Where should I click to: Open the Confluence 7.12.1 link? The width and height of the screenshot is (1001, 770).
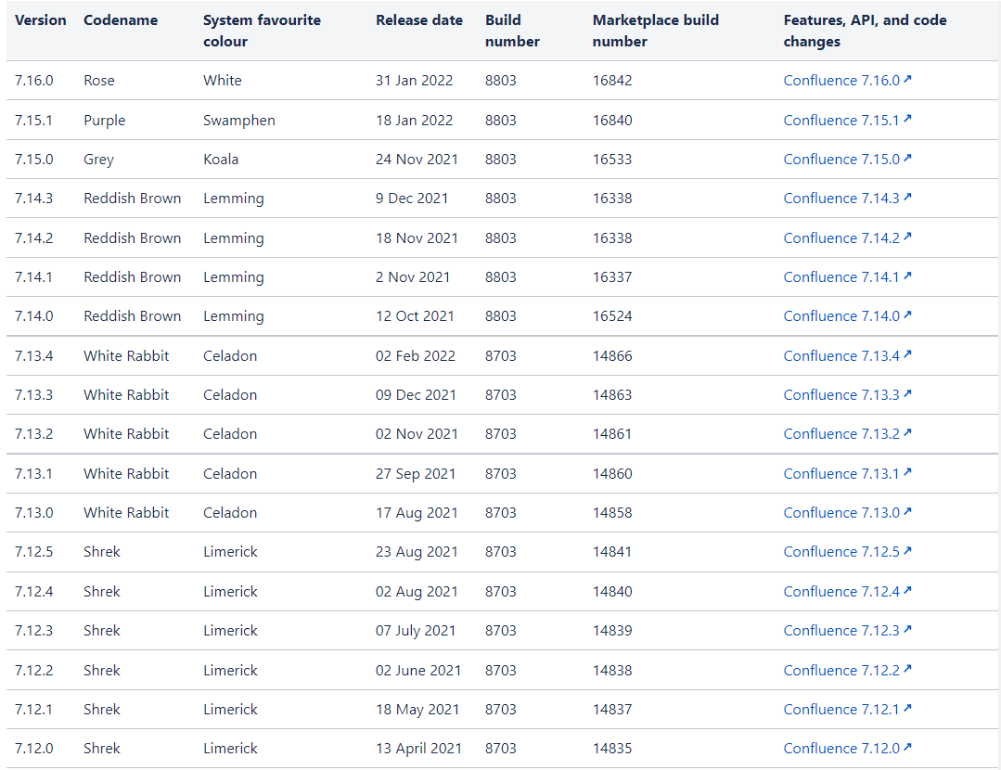(841, 709)
